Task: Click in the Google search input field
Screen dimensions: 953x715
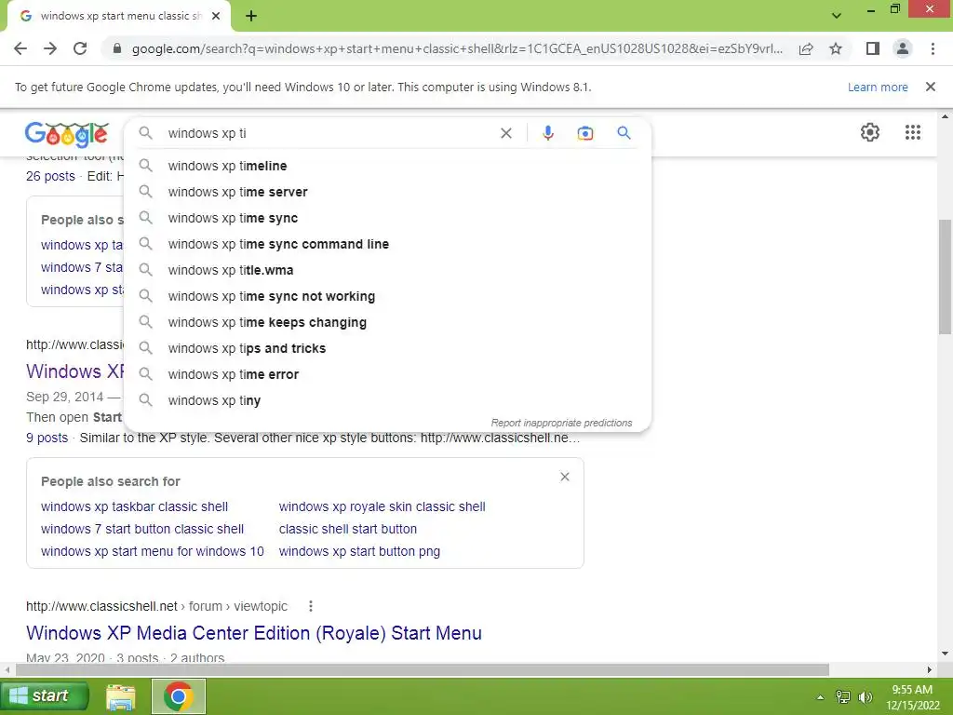Action: [x=329, y=133]
